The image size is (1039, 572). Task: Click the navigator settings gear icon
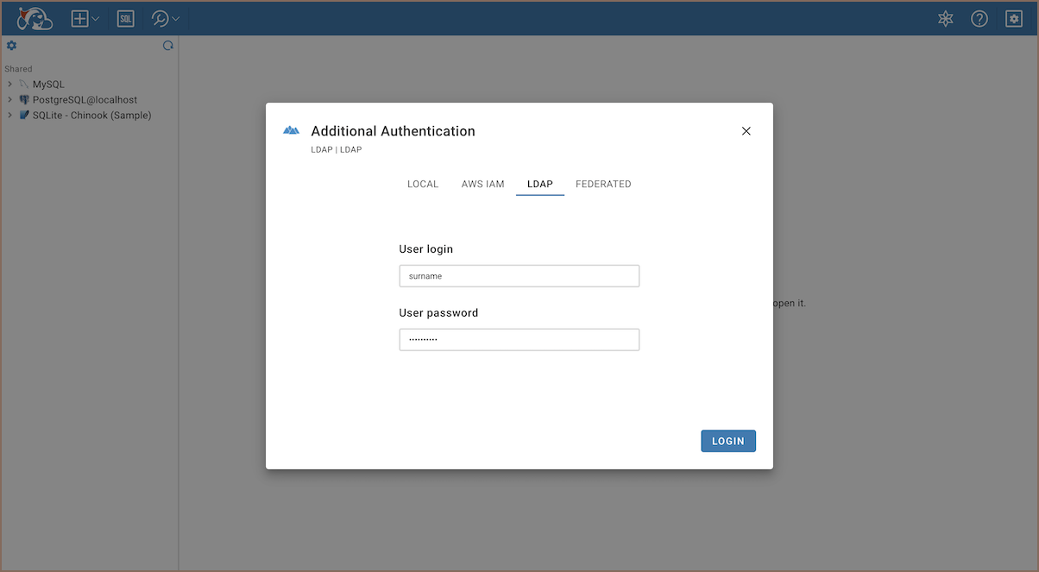[12, 46]
